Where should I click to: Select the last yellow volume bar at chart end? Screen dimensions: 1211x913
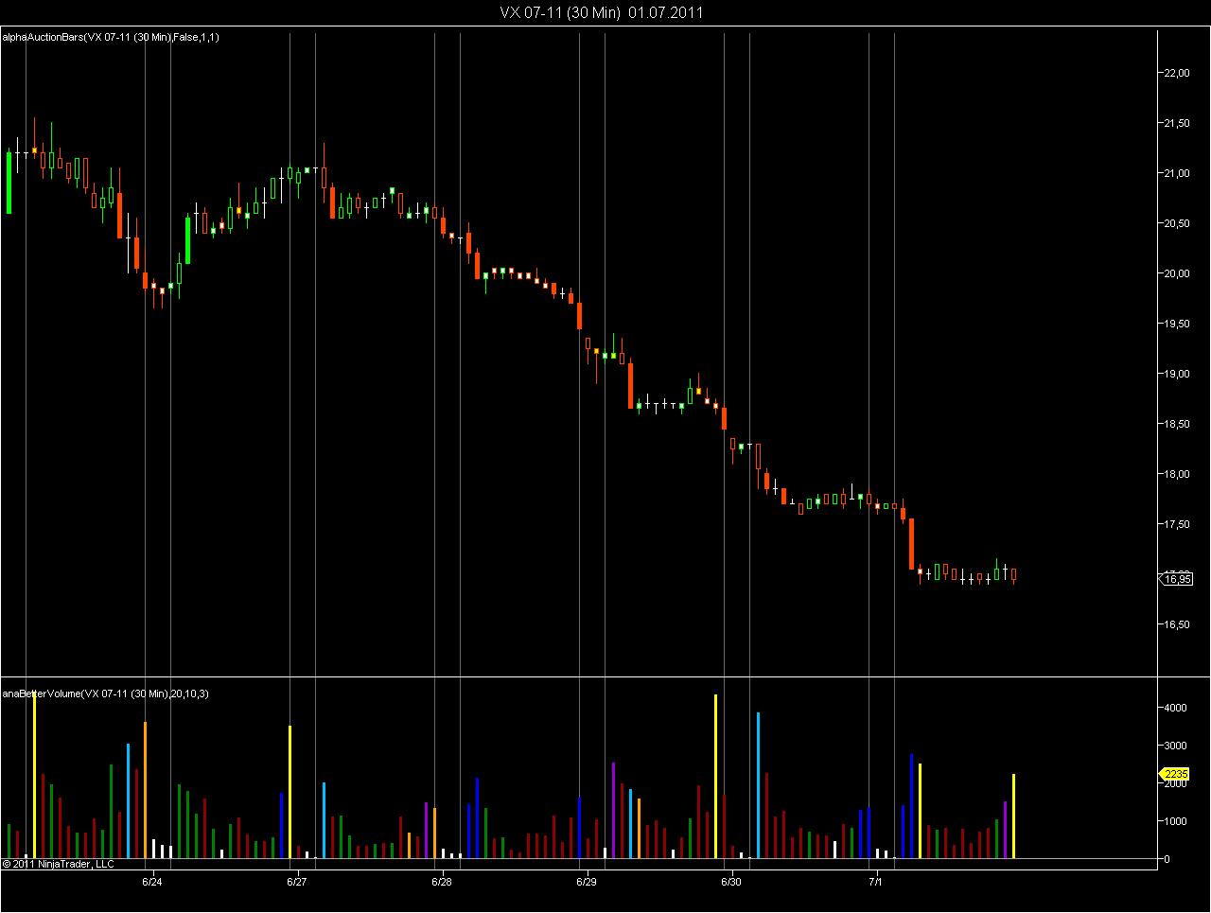click(1013, 816)
